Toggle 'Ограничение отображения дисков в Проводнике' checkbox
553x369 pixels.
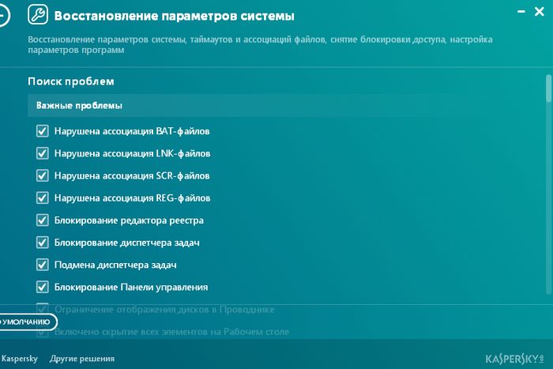coord(43,309)
